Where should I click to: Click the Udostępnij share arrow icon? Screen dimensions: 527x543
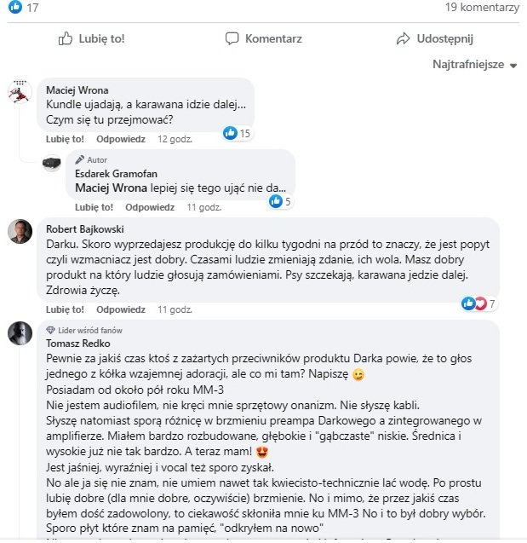click(404, 38)
